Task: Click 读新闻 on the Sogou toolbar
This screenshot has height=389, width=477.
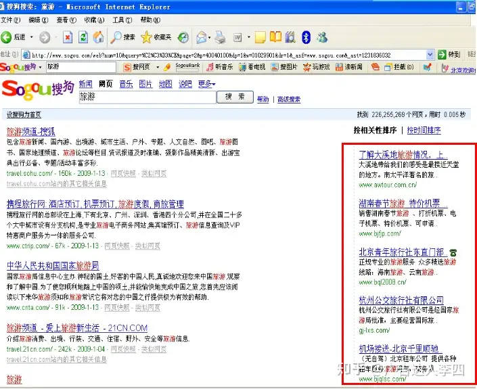Action: pyautogui.click(x=349, y=67)
